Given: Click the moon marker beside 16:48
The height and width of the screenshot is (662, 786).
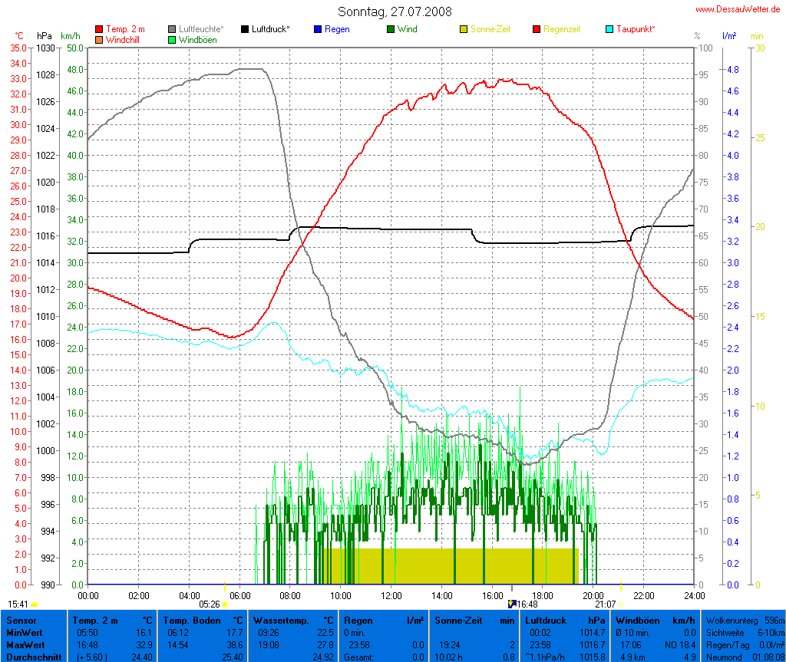Looking at the screenshot, I should pyautogui.click(x=513, y=604).
